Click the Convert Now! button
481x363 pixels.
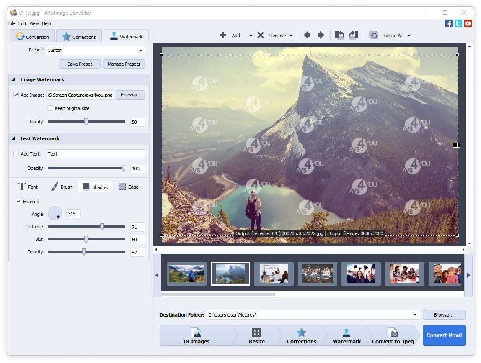(x=444, y=335)
